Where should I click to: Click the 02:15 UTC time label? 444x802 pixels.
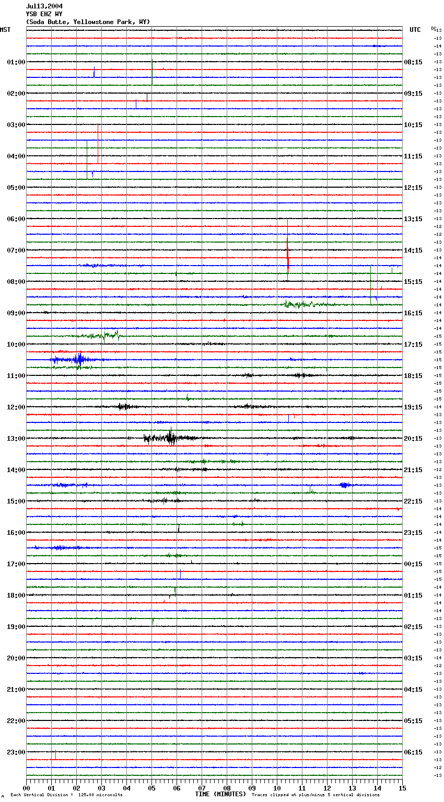coord(413,627)
